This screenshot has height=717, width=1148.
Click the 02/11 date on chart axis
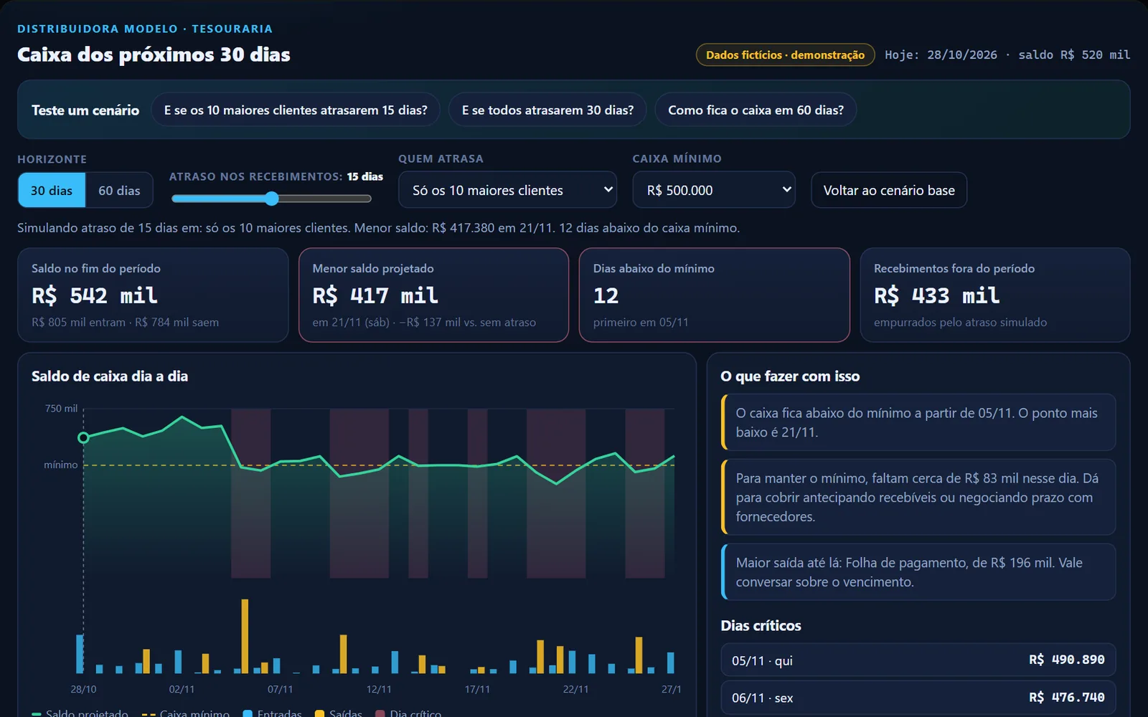pos(182,689)
